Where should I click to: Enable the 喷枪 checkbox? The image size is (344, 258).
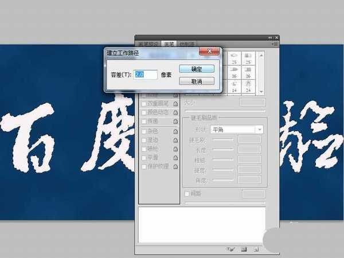point(144,149)
